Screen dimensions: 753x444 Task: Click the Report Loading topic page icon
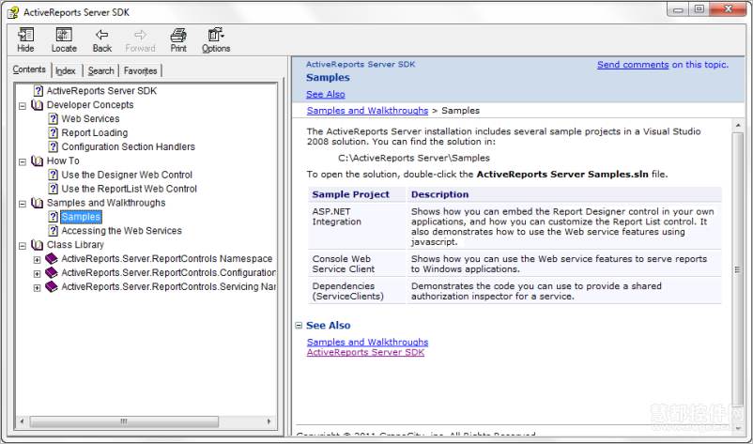(x=54, y=132)
